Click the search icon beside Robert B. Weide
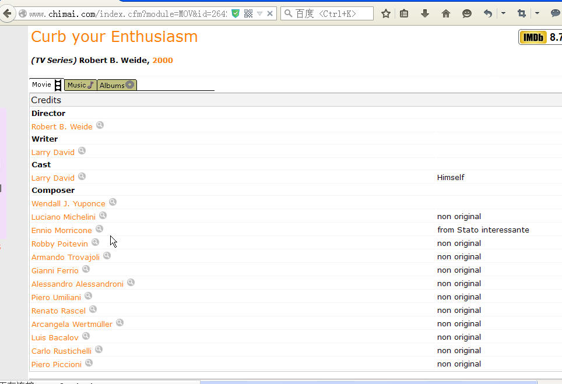Screen dimensions: 562x384 tap(100, 125)
